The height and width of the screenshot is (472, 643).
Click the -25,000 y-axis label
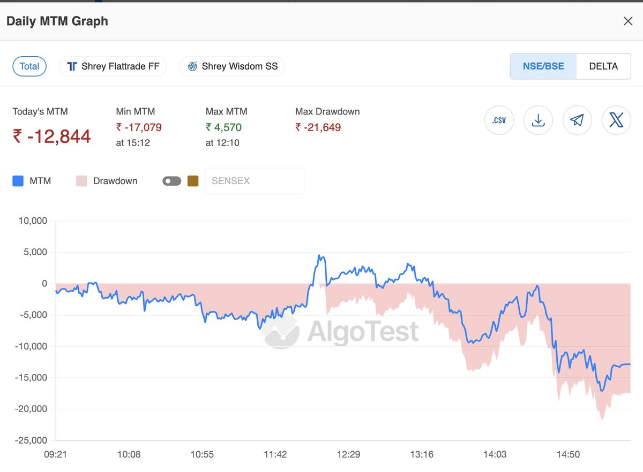click(x=31, y=440)
